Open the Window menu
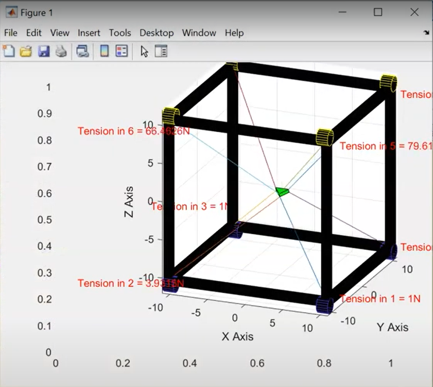The width and height of the screenshot is (433, 387). coord(199,33)
